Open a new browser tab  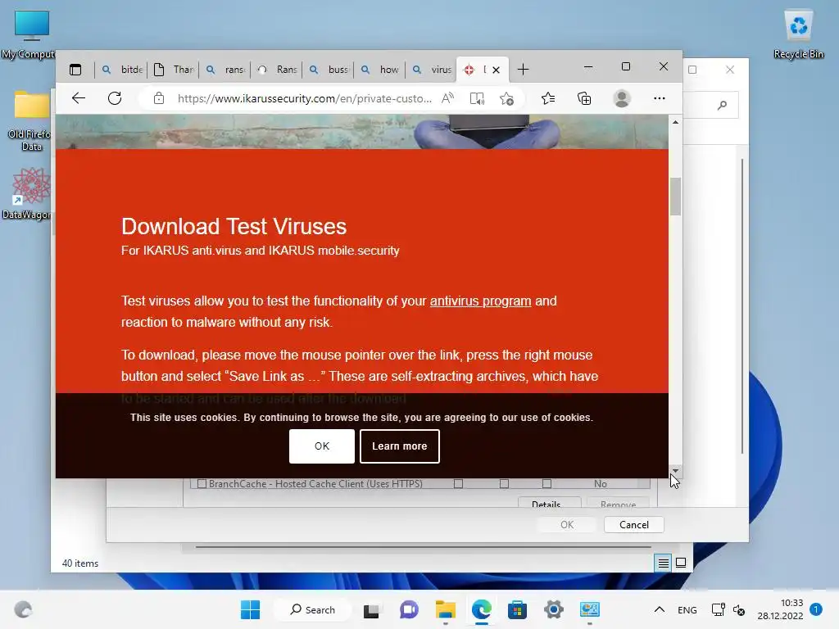pos(524,70)
